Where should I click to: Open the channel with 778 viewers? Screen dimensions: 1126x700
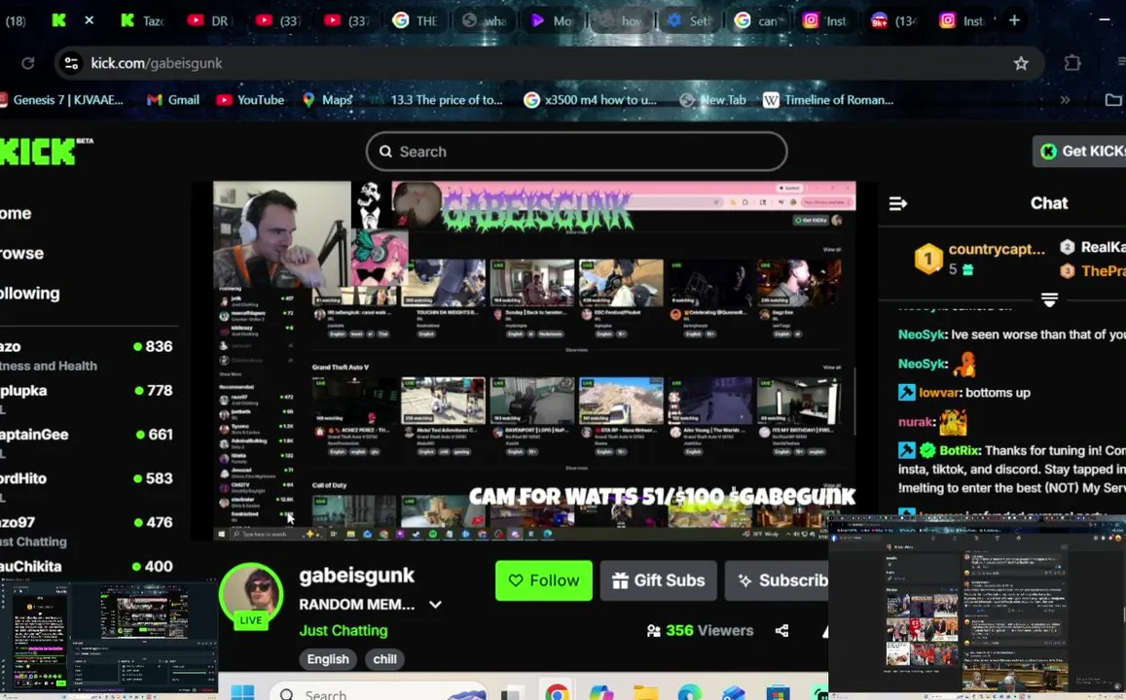click(87, 399)
